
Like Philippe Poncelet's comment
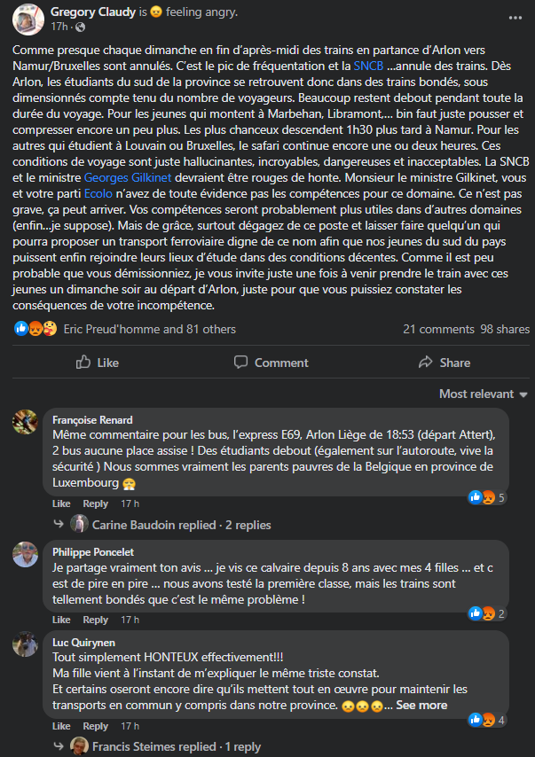[60, 620]
